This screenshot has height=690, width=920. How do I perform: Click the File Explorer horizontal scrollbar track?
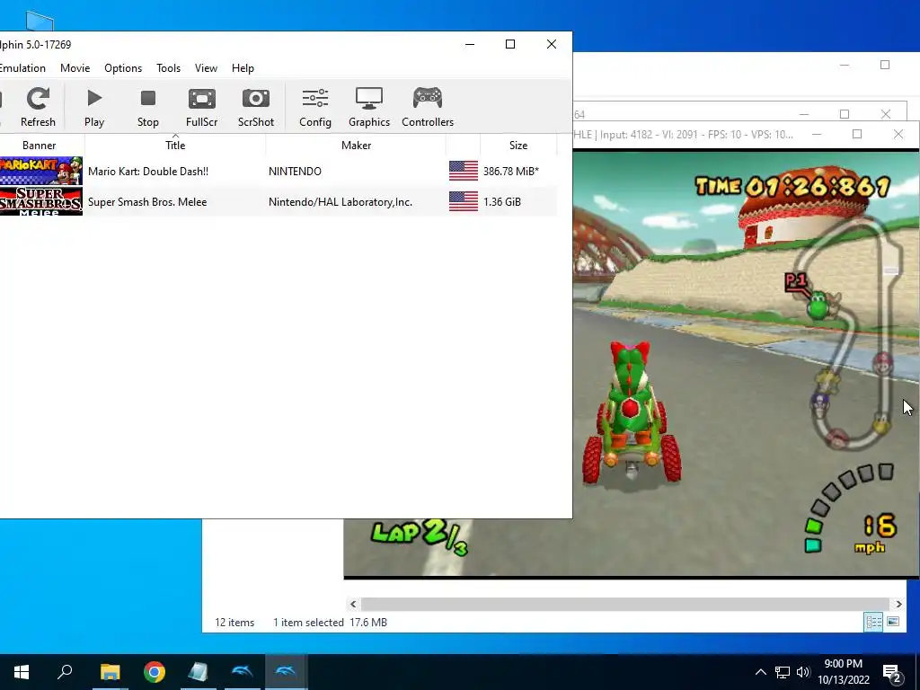click(625, 604)
